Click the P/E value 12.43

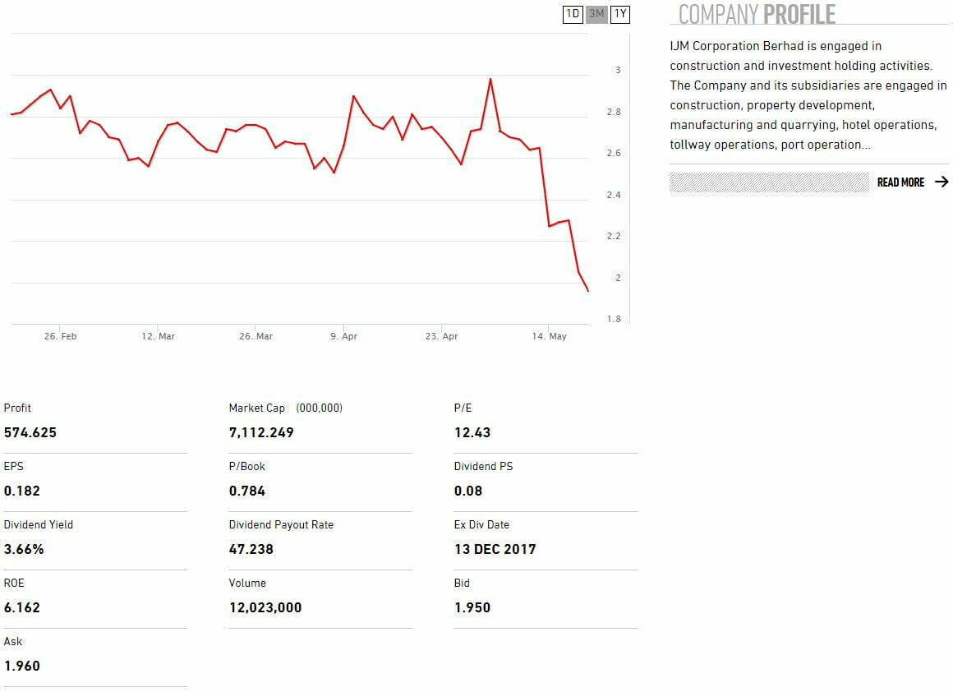[472, 432]
